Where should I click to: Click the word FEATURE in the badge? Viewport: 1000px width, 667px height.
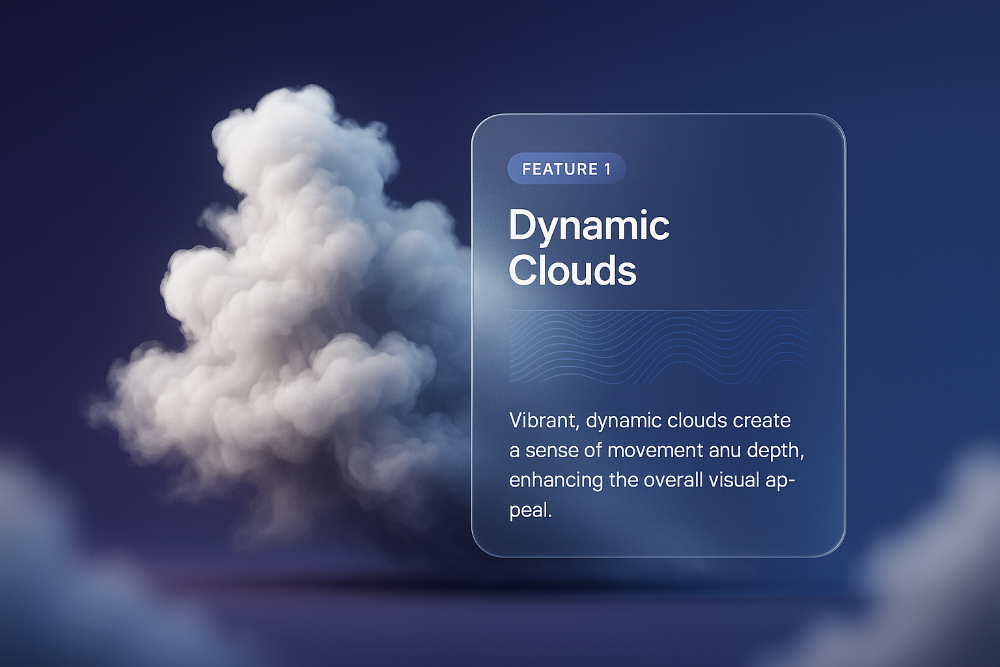(559, 169)
